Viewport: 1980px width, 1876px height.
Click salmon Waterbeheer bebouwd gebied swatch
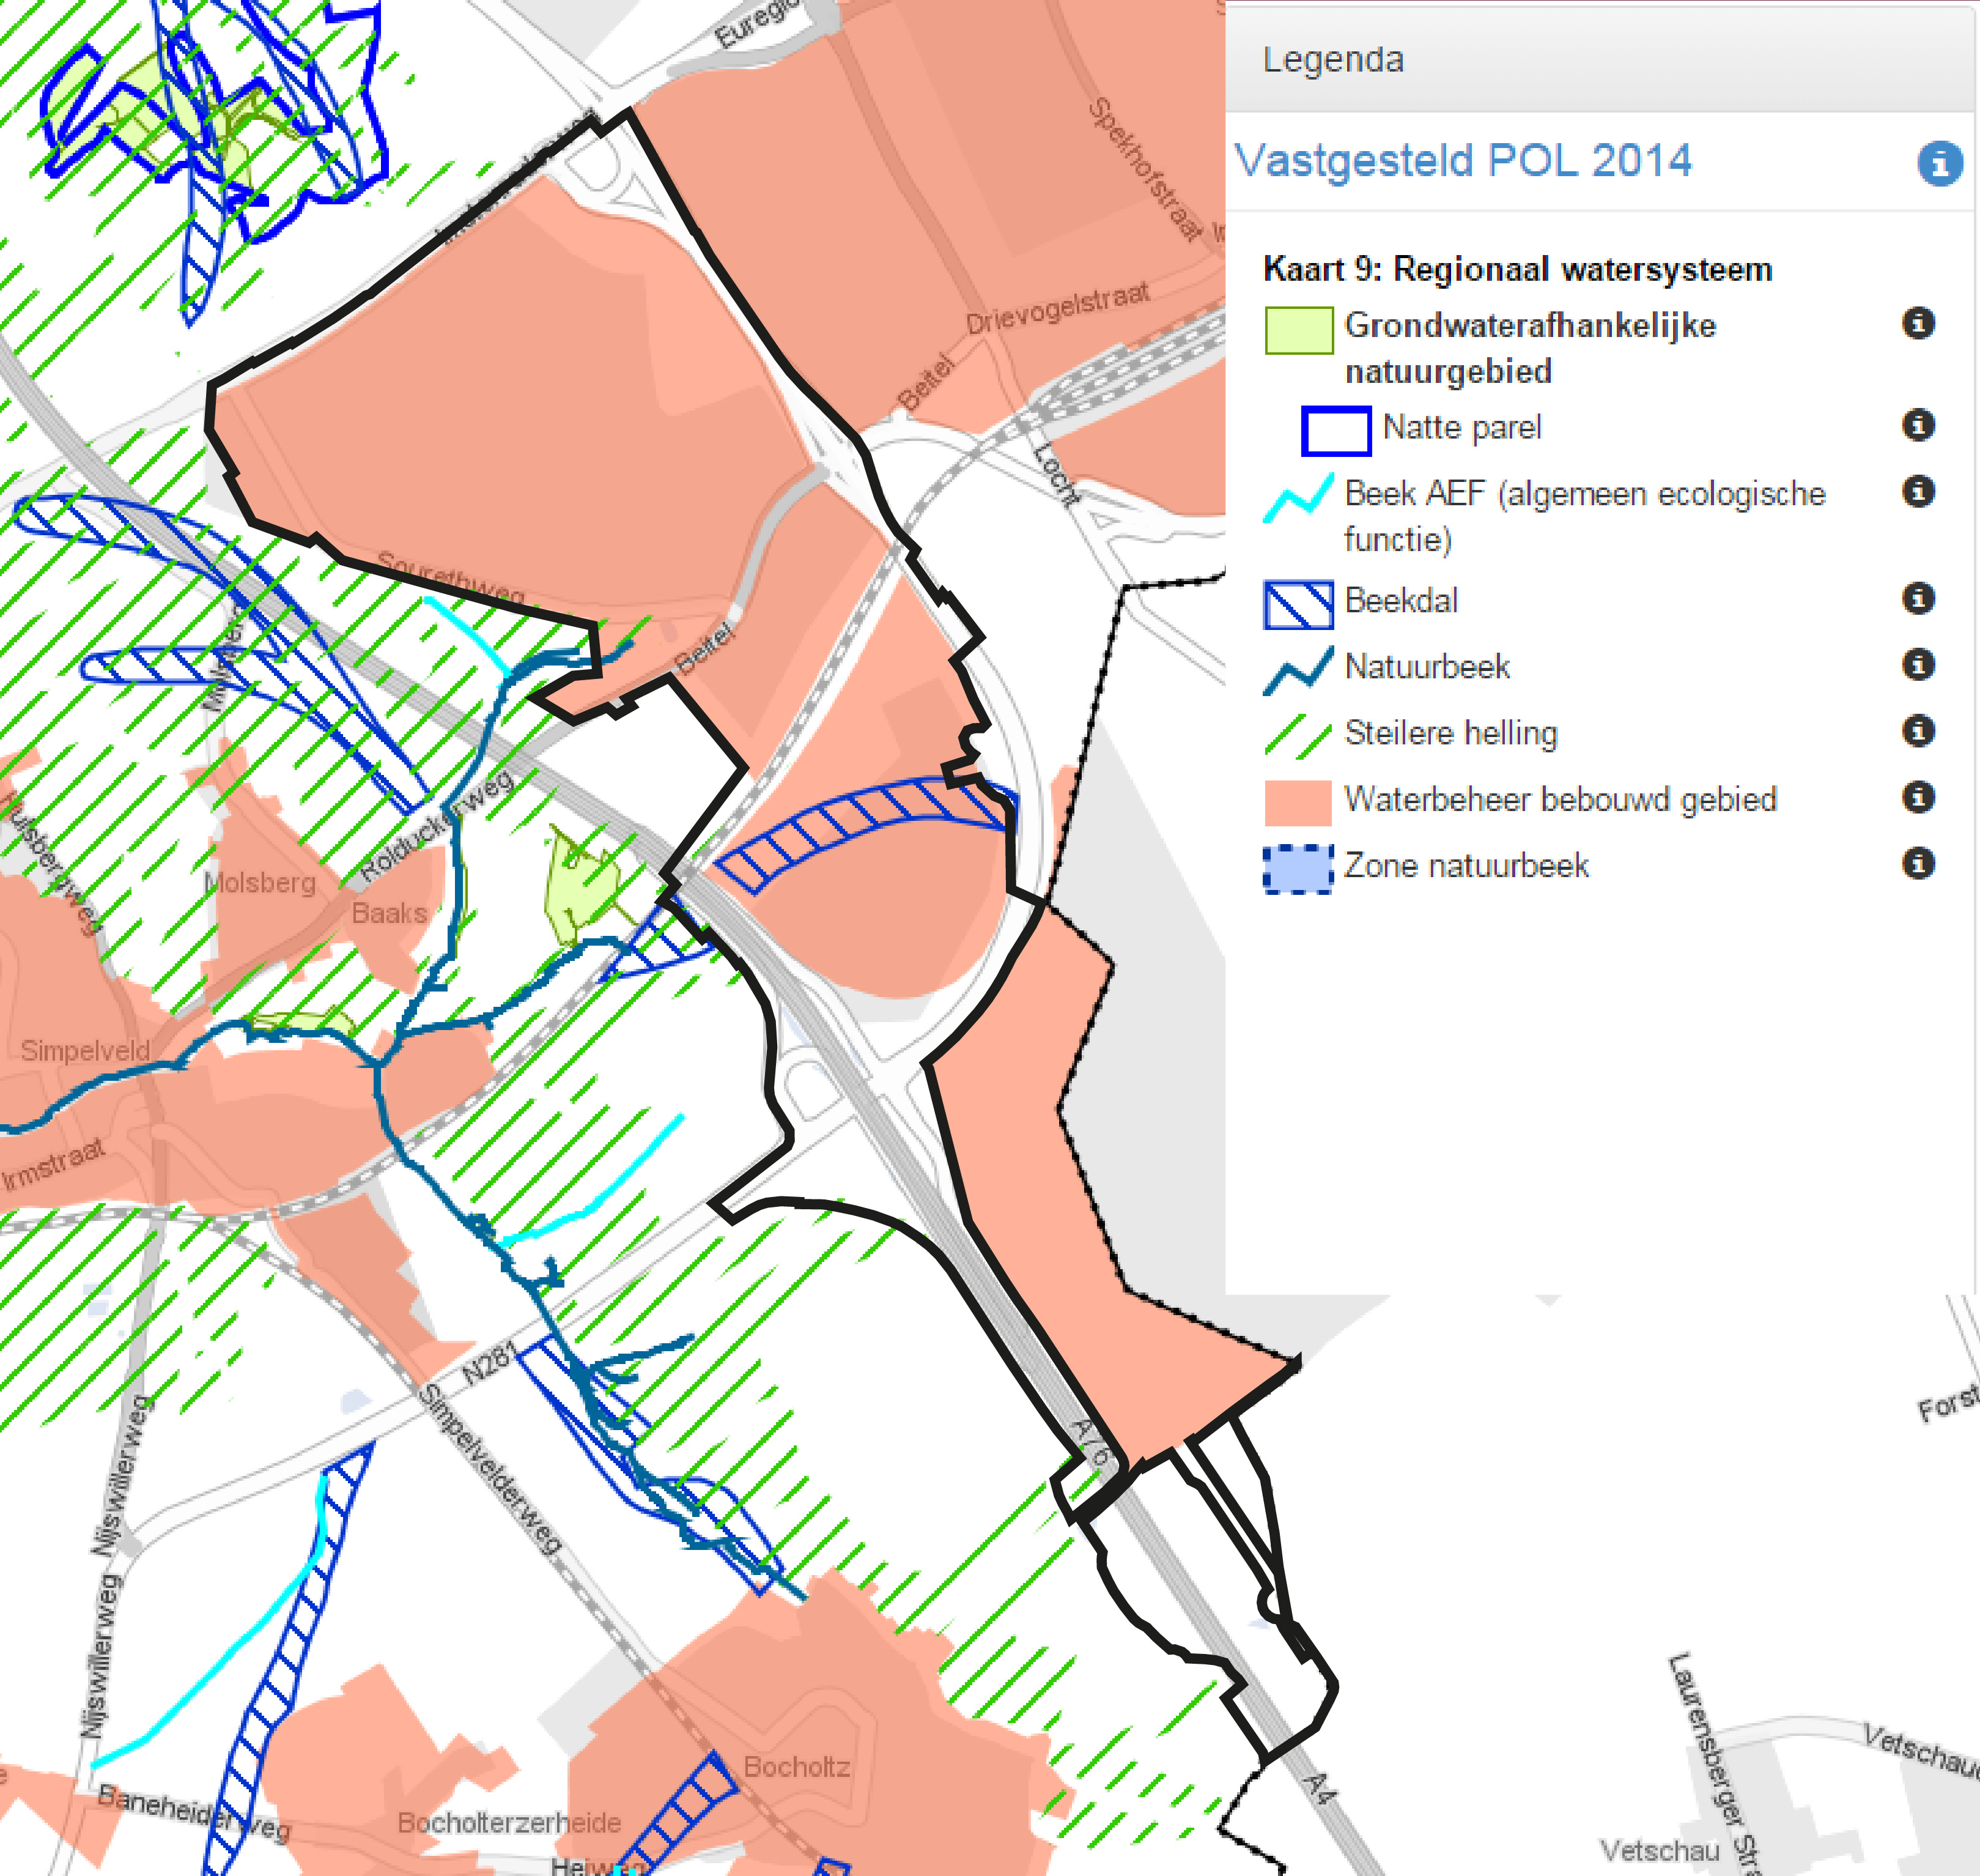(1298, 803)
